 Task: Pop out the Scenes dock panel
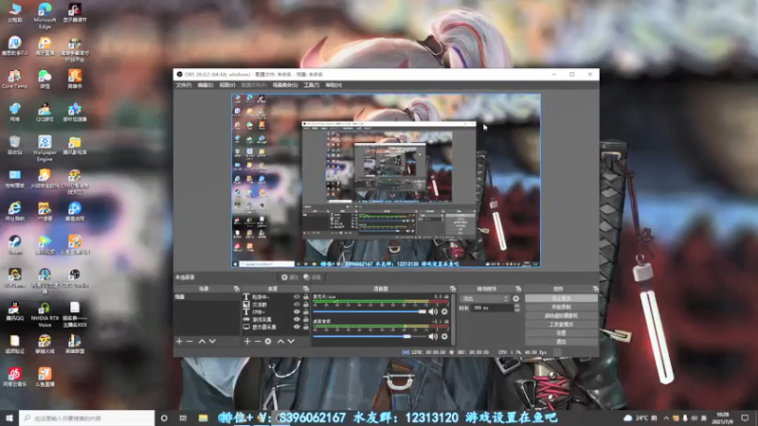pyautogui.click(x=236, y=289)
